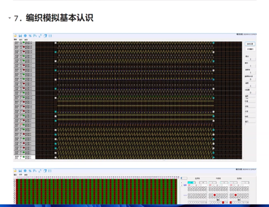Click the Pv icon in upper toolbar
The image size is (269, 207).
tap(35, 35)
